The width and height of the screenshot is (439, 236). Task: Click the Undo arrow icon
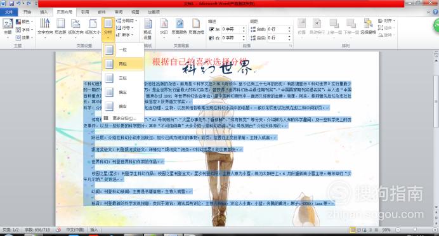(x=18, y=3)
